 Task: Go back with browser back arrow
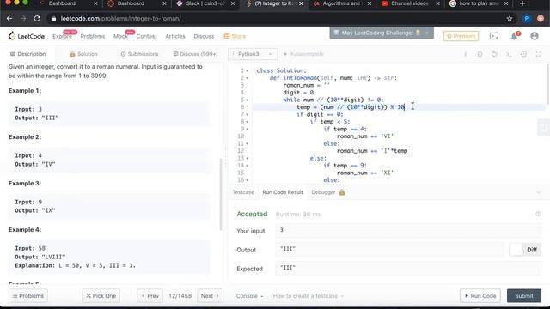(x=9, y=19)
